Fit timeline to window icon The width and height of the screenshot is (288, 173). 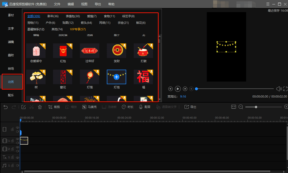(233, 107)
